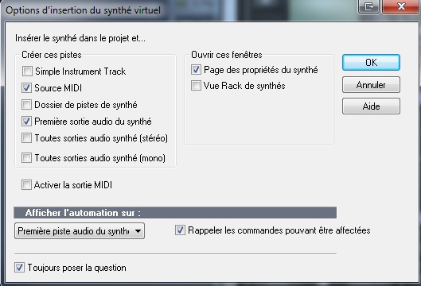The image size is (421, 286).
Task: Uncheck Page des propriétés du synthé
Action: pyautogui.click(x=196, y=69)
